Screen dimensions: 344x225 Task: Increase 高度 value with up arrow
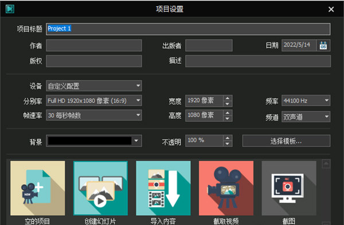228,113
